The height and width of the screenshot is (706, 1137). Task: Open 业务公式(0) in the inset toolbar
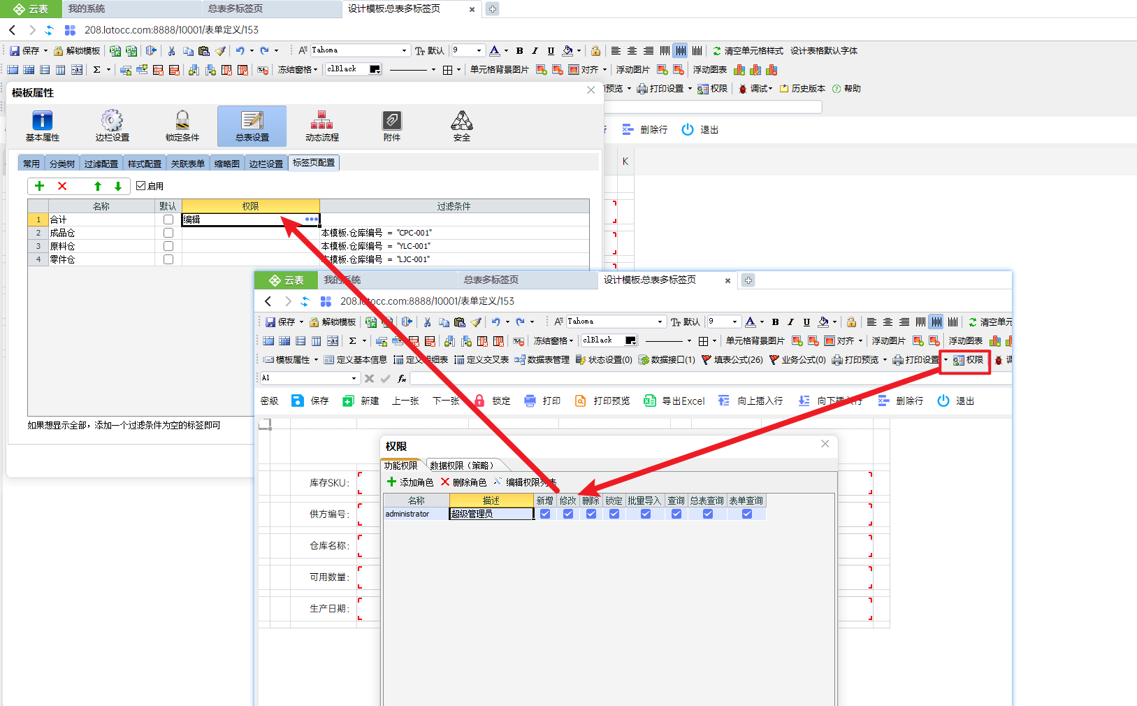(x=797, y=360)
